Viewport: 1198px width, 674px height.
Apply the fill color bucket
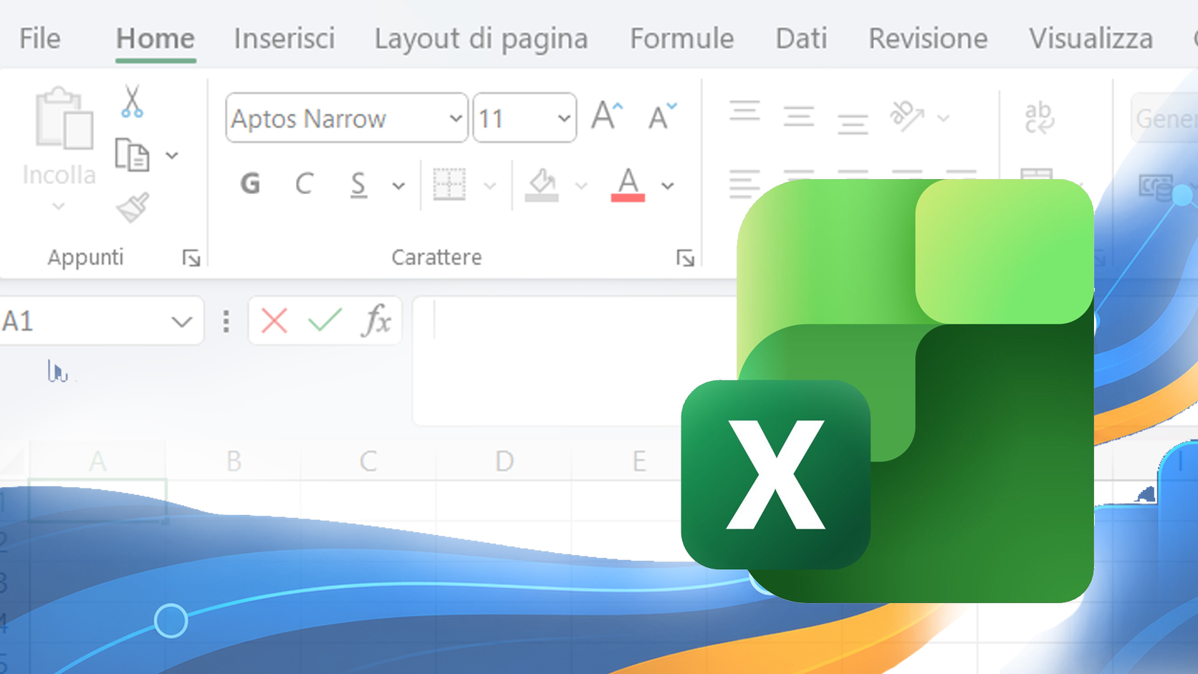[x=542, y=185]
